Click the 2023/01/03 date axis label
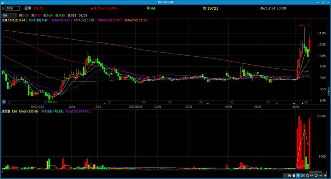 (136, 107)
